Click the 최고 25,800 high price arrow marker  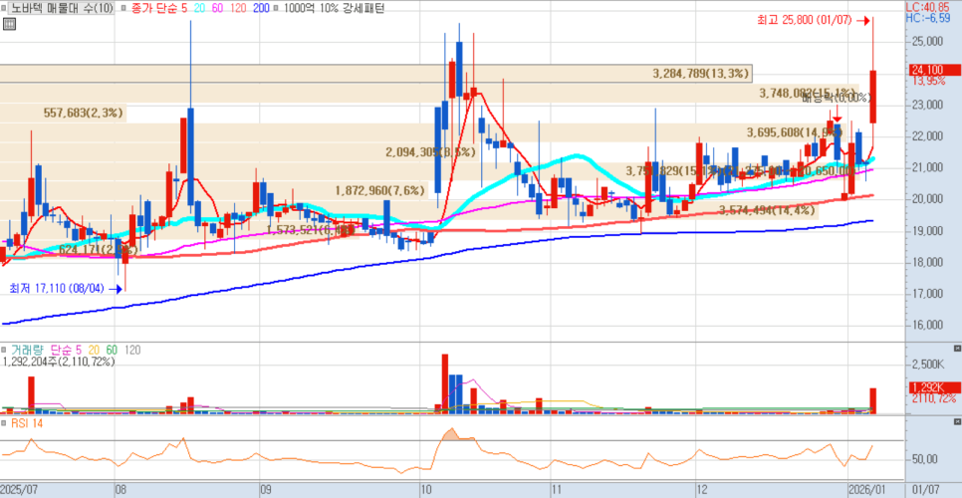point(865,19)
